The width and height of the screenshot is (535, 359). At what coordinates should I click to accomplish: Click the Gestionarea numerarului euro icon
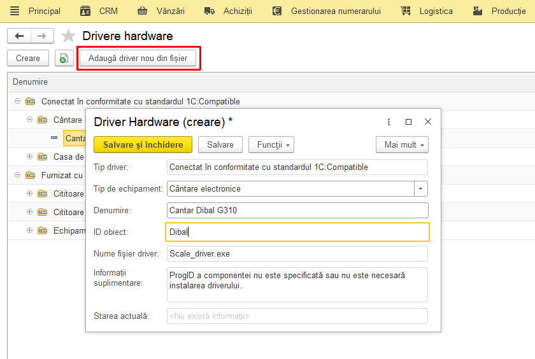pyautogui.click(x=276, y=11)
